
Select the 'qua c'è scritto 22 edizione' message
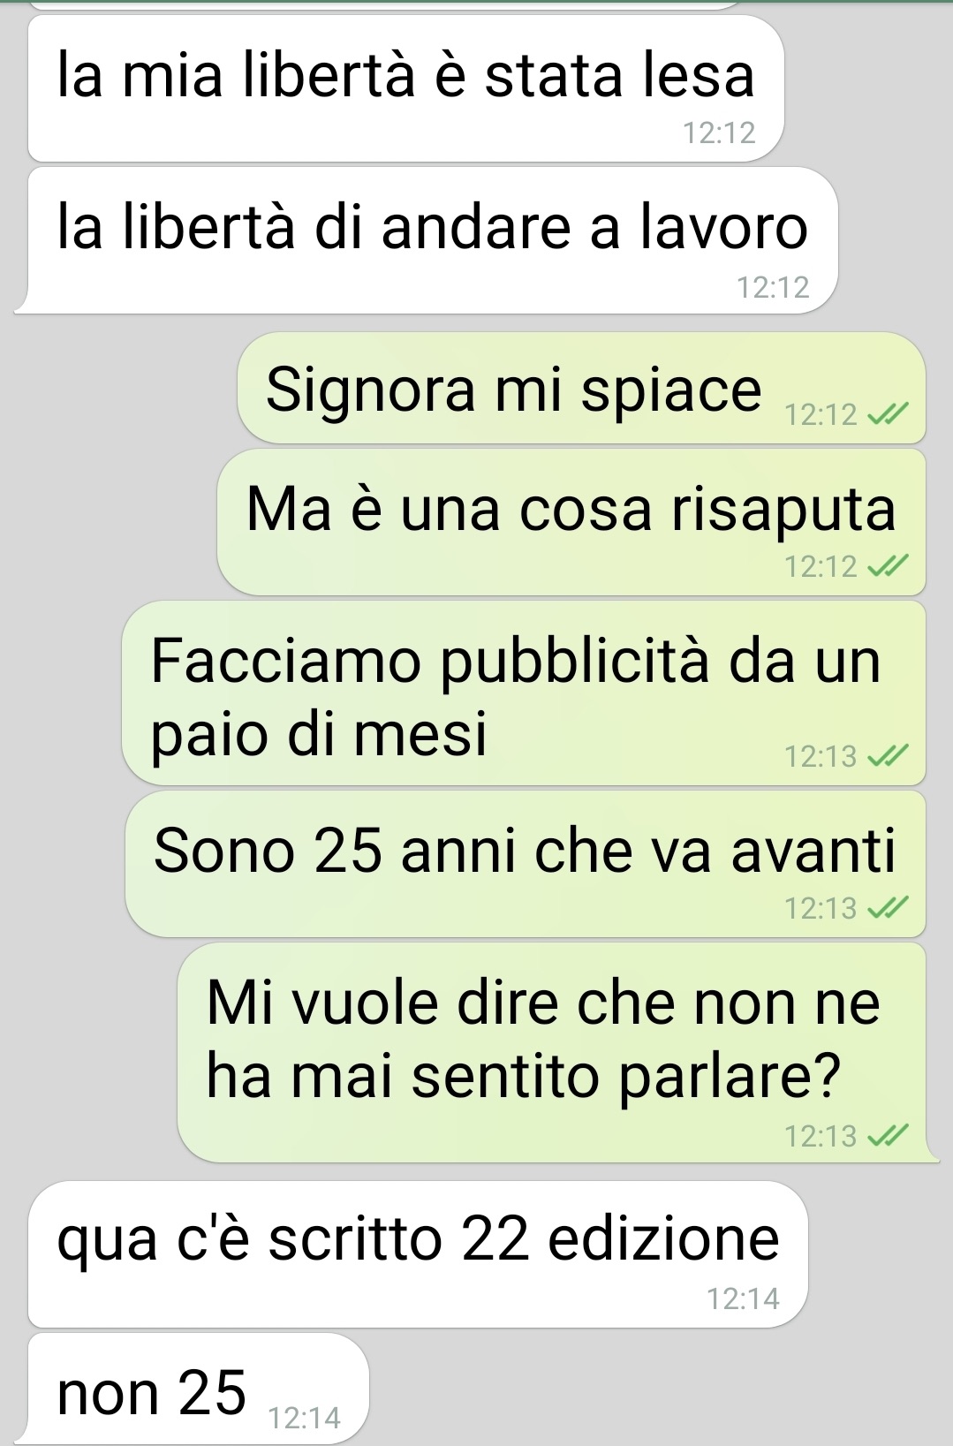pyautogui.click(x=418, y=1253)
